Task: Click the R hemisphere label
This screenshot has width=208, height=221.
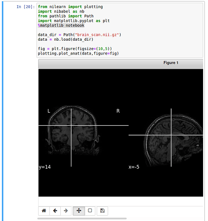Action: pos(118,111)
